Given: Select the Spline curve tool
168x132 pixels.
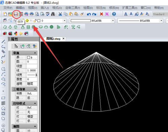Looking at the screenshot, I should pyautogui.click(x=3, y=57).
